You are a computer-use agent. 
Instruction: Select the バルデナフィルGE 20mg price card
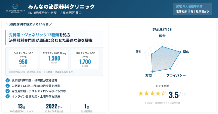[85, 59]
